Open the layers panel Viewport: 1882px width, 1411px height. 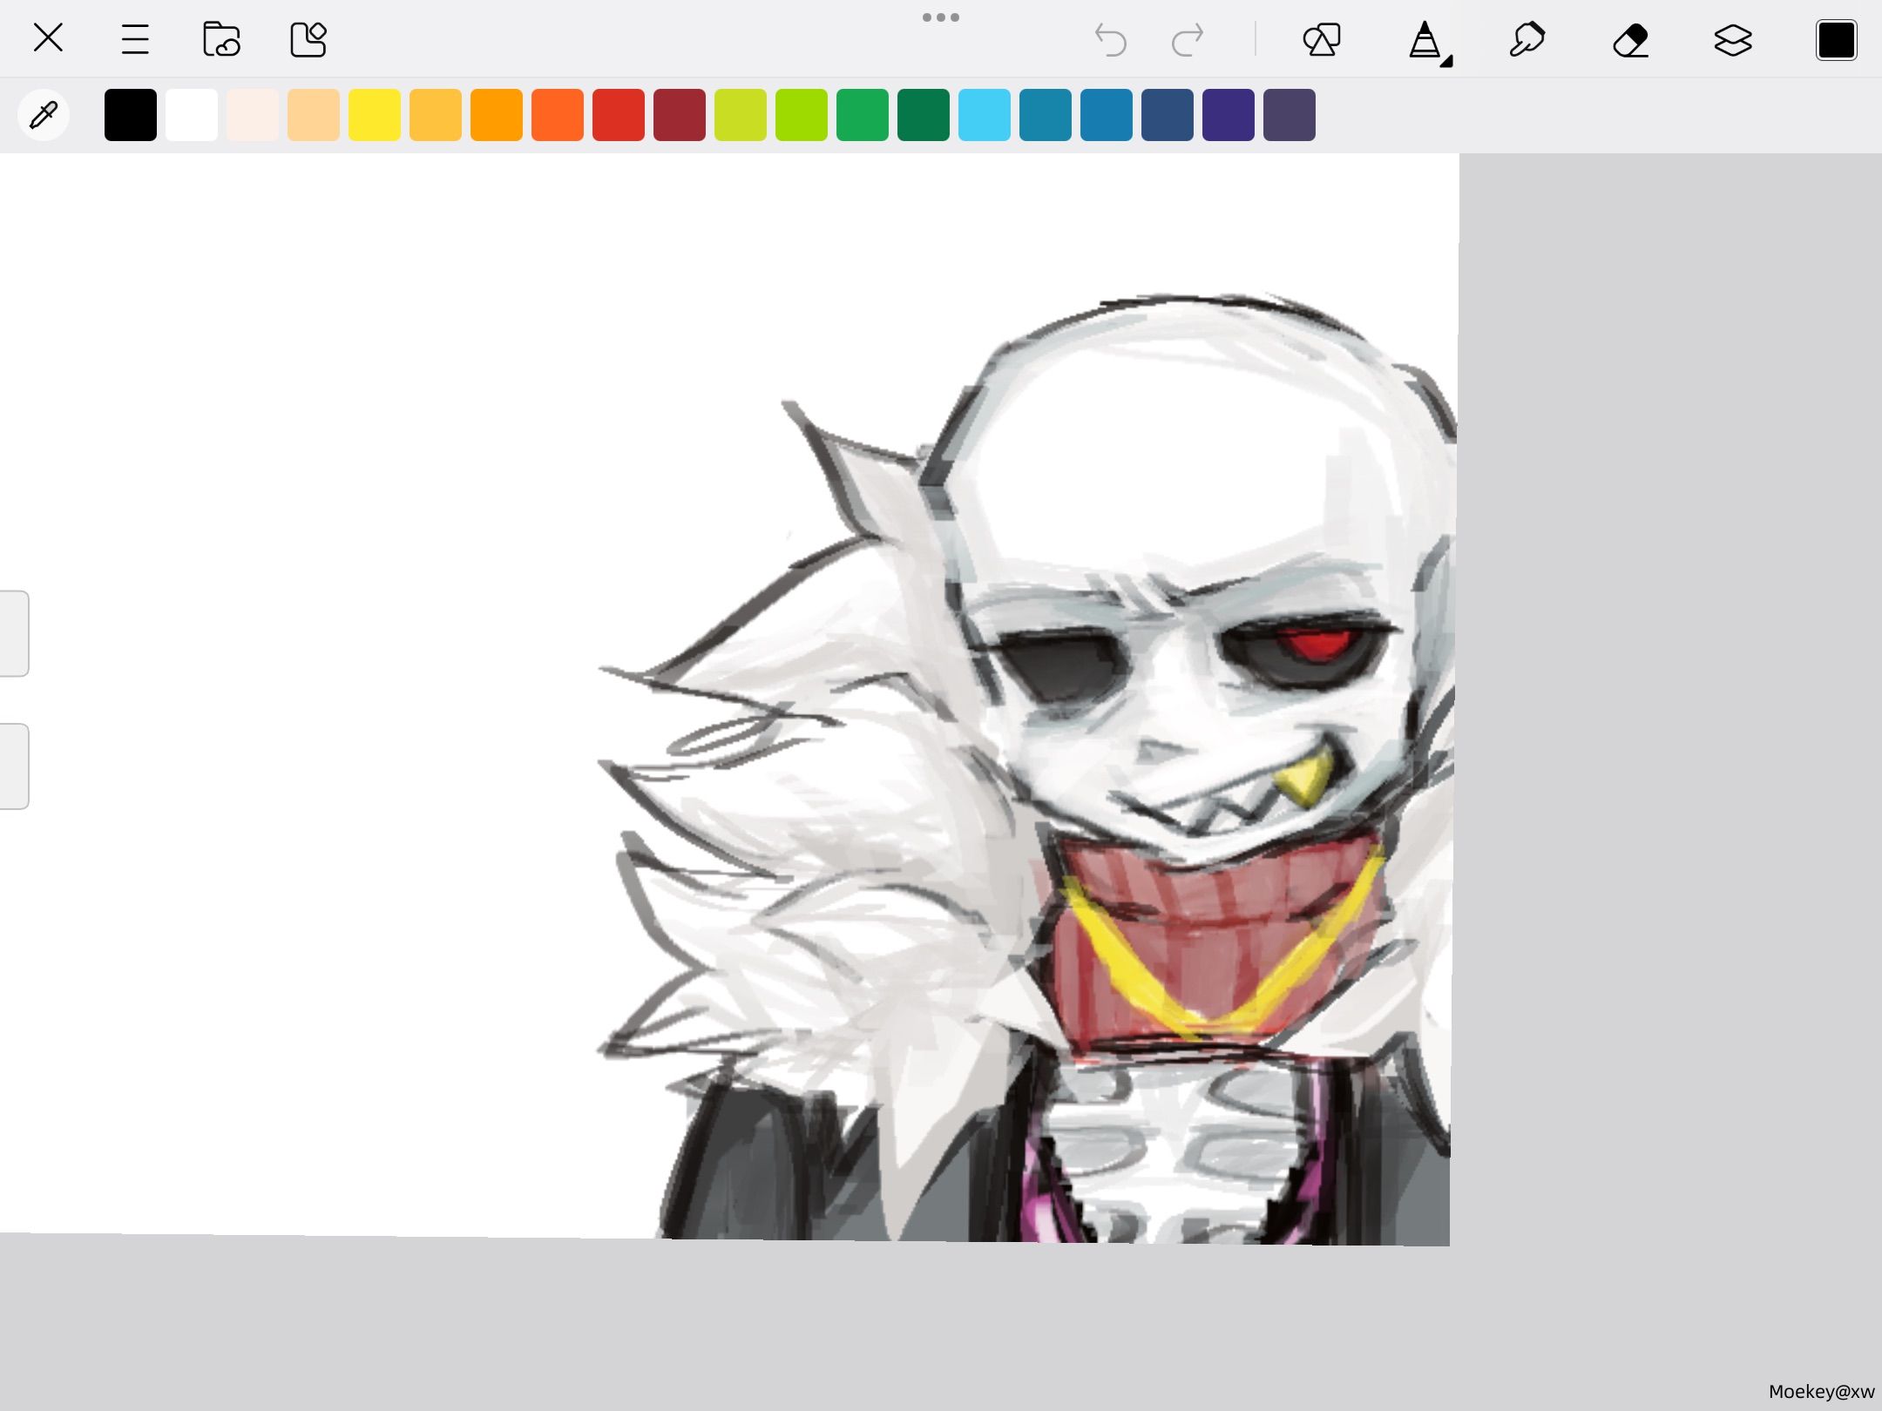coord(1733,40)
